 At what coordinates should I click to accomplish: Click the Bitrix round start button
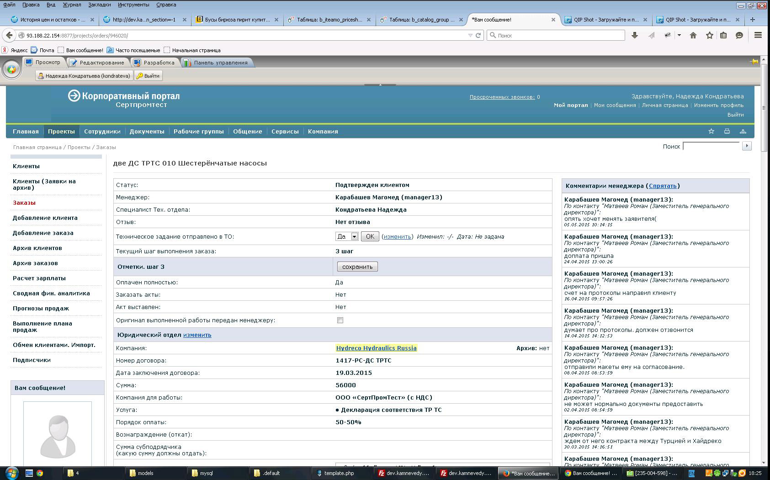(x=11, y=69)
